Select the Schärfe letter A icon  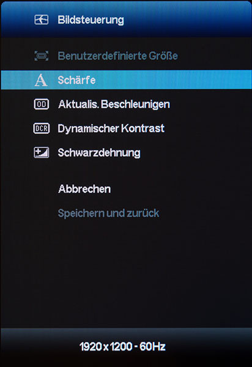click(41, 80)
